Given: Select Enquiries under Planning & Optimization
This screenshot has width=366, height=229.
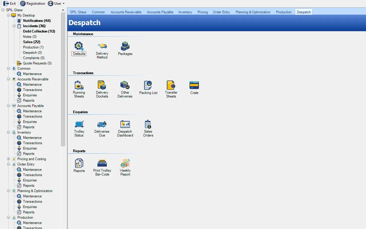Looking at the screenshot, I should (30, 207).
